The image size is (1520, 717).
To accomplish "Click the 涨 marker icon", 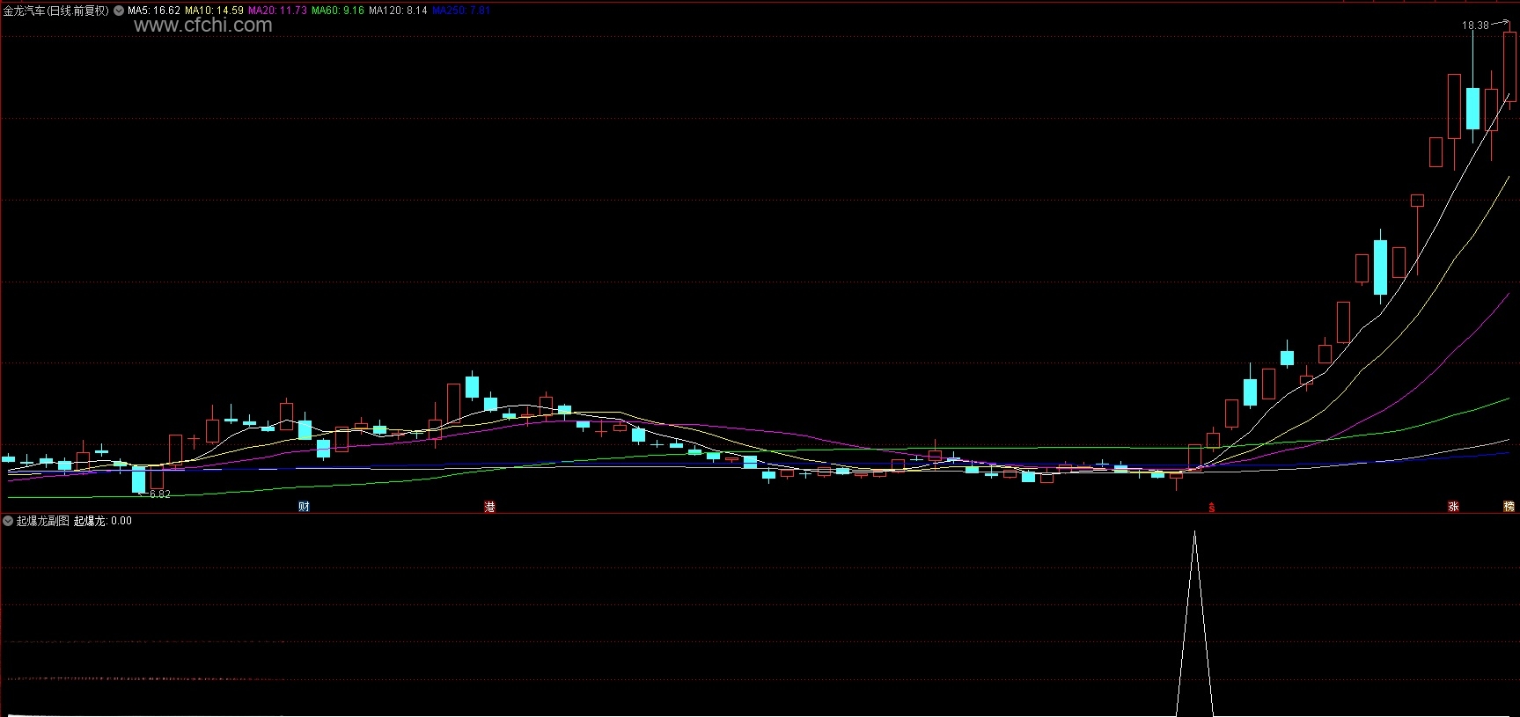I will click(x=1453, y=507).
